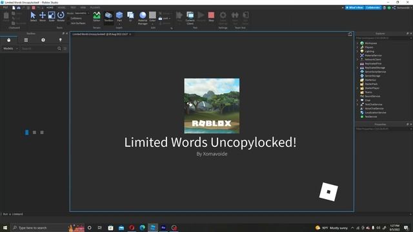This screenshot has width=413, height=232.
Task: Open Opera browser from taskbar
Action: tap(132, 227)
